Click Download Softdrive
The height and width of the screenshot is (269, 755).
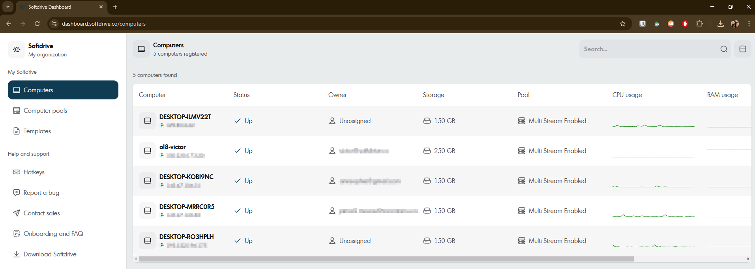point(63,254)
